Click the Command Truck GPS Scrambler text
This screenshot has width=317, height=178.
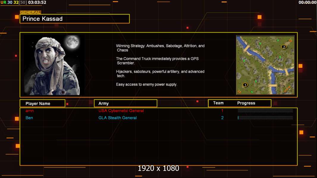[157, 61]
